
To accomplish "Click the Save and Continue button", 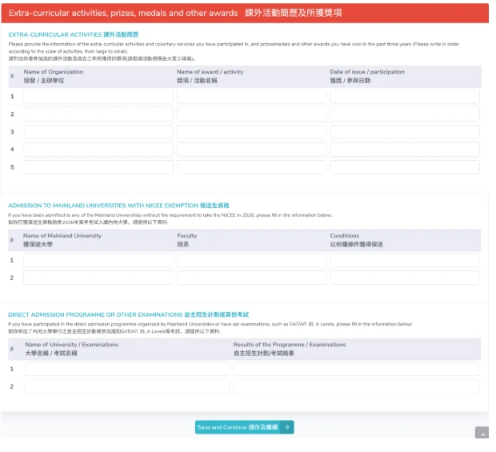I will point(244,427).
